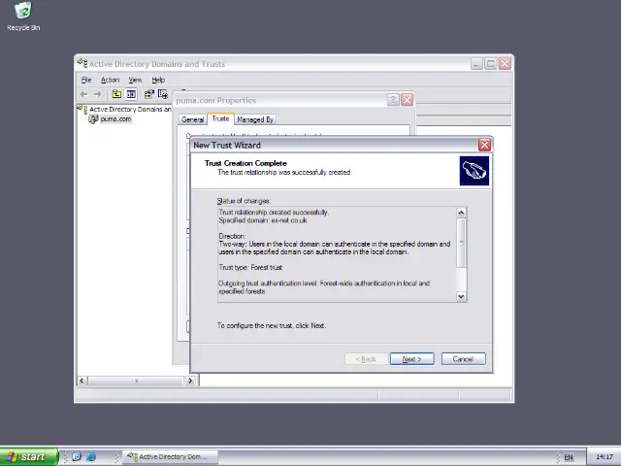
Task: Click the Export List toolbar icon
Action: click(163, 94)
